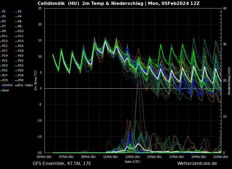Click the 13Feb 00z date tick label
Screen dimensions: 232x169
coord(132,157)
